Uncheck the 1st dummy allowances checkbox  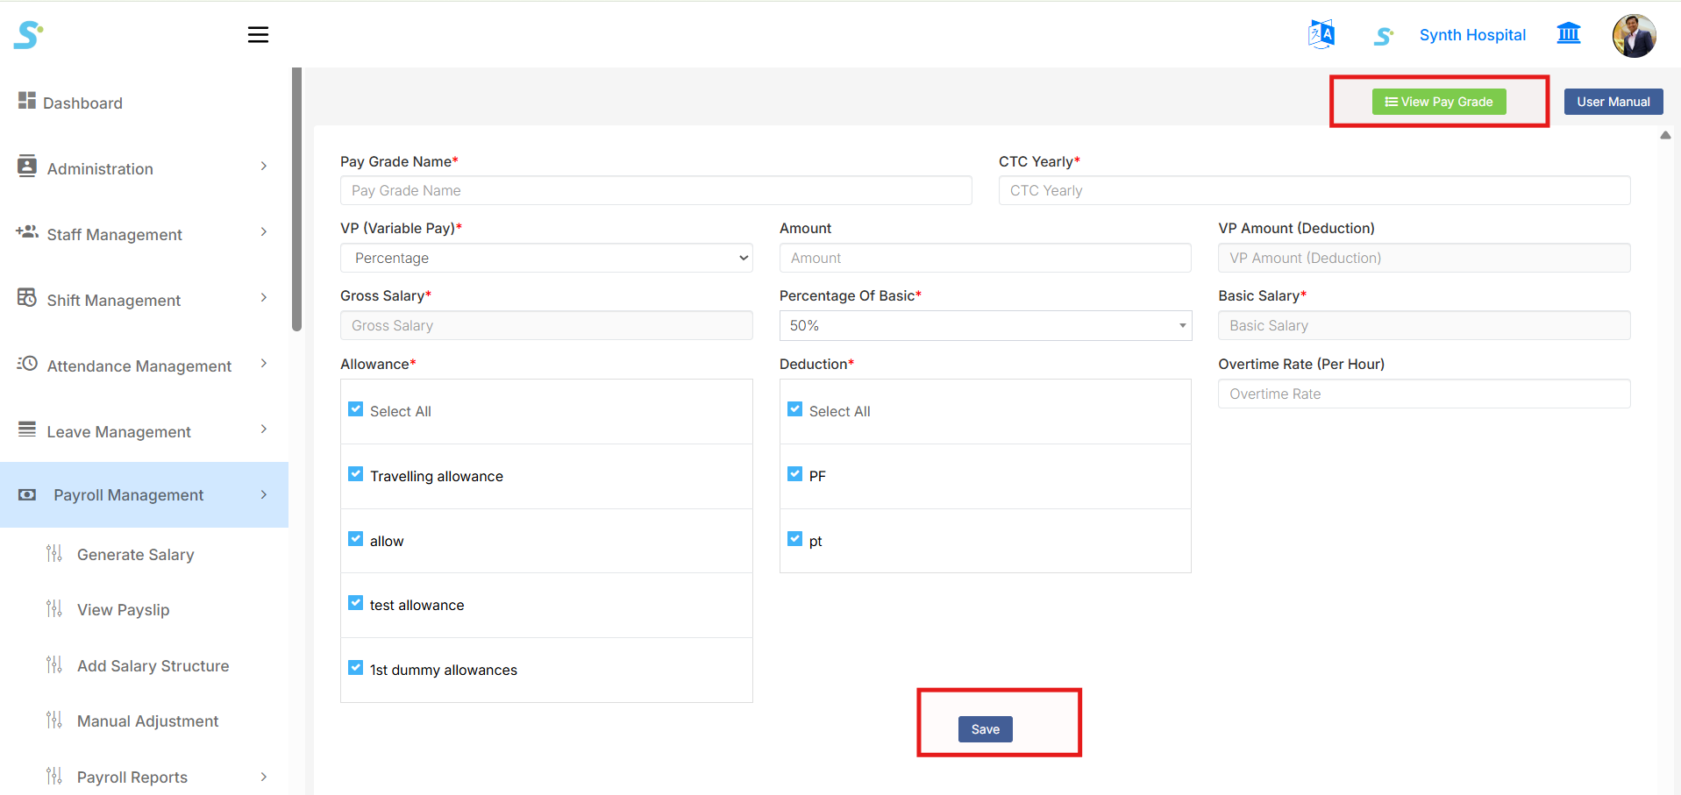pos(355,668)
